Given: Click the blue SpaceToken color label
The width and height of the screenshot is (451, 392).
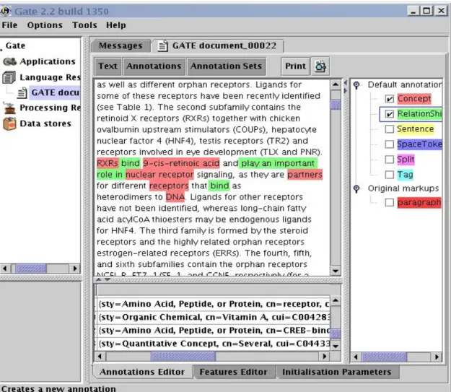Looking at the screenshot, I should pos(419,144).
